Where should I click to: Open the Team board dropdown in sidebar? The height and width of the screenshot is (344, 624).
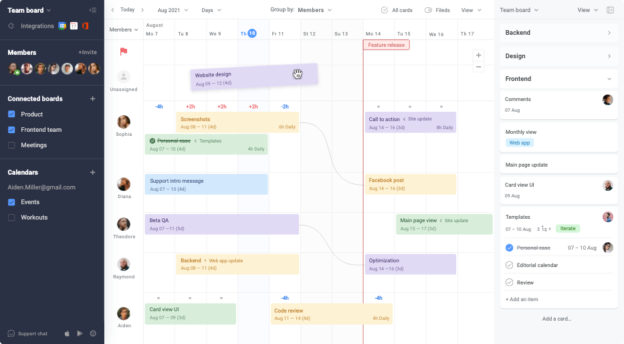(29, 10)
